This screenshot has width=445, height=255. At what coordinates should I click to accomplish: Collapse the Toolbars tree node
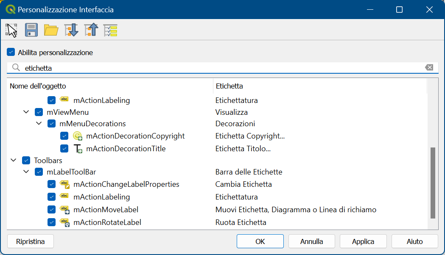[x=13, y=161]
